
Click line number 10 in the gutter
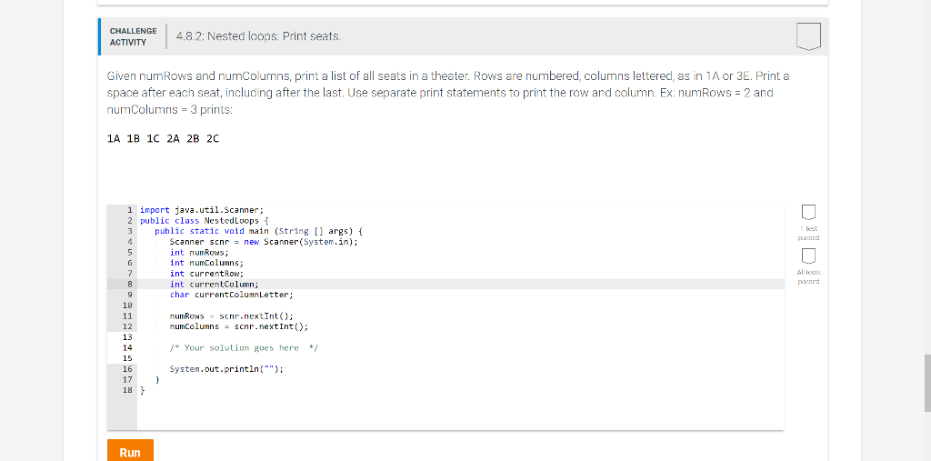pyautogui.click(x=126, y=305)
